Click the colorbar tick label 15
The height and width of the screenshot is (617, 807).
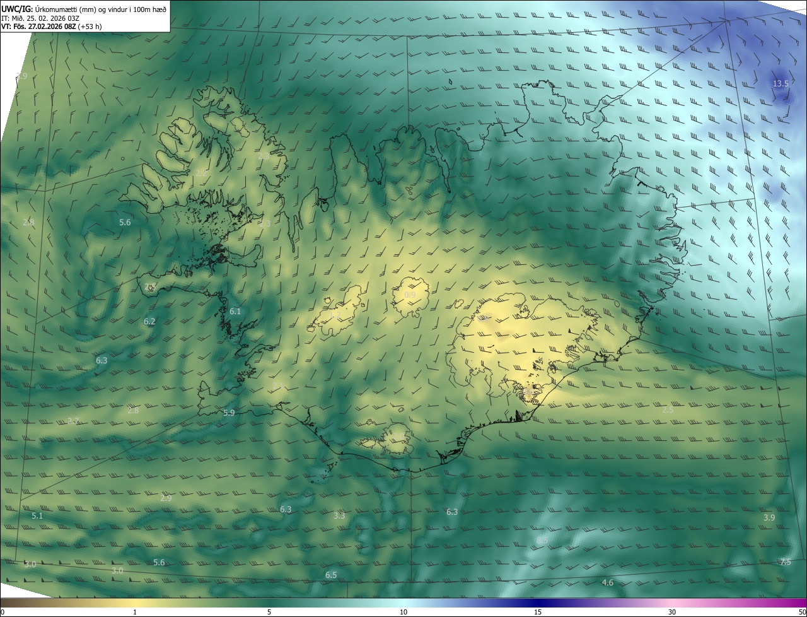pos(538,612)
